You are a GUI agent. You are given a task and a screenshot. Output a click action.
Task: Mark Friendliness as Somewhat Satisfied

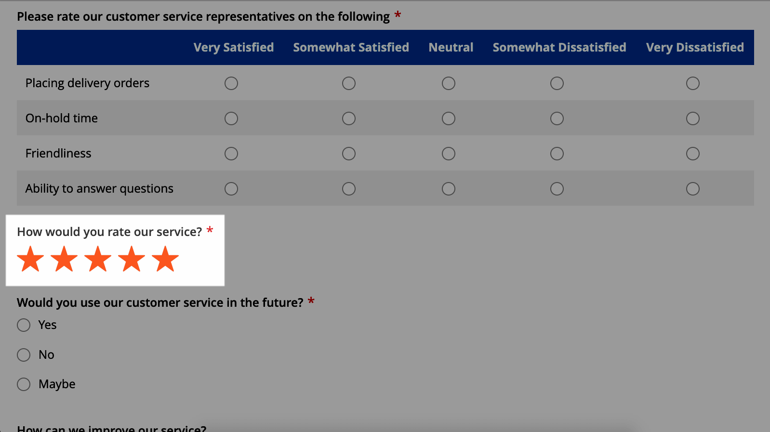349,154
